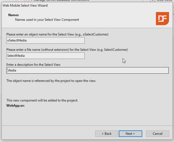The image size is (174, 142).
Task: Cancel the Select View wizard
Action: coord(157,134)
